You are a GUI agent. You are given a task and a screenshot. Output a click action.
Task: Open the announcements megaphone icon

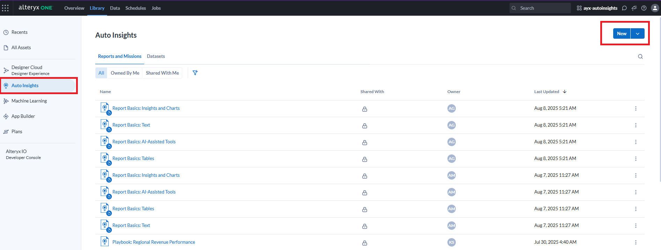[634, 8]
